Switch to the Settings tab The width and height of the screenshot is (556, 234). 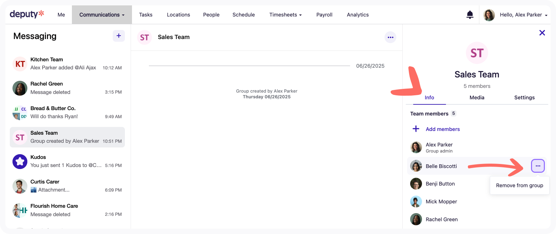pos(524,98)
